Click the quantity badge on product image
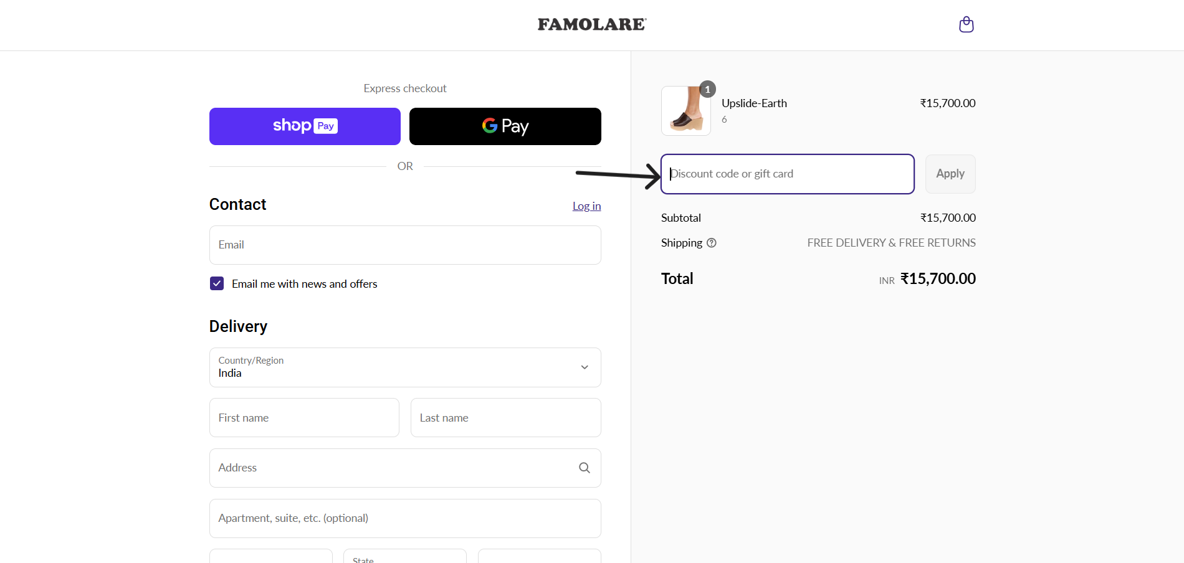The height and width of the screenshot is (563, 1184). click(707, 90)
